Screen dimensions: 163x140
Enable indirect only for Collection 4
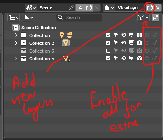tap(155, 58)
